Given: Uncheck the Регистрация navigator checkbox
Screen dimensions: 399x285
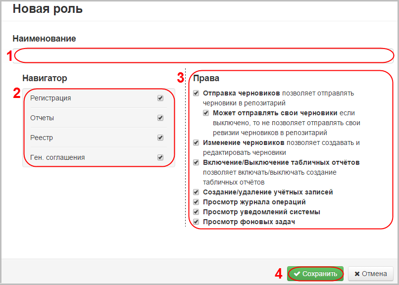Looking at the screenshot, I should [x=160, y=98].
